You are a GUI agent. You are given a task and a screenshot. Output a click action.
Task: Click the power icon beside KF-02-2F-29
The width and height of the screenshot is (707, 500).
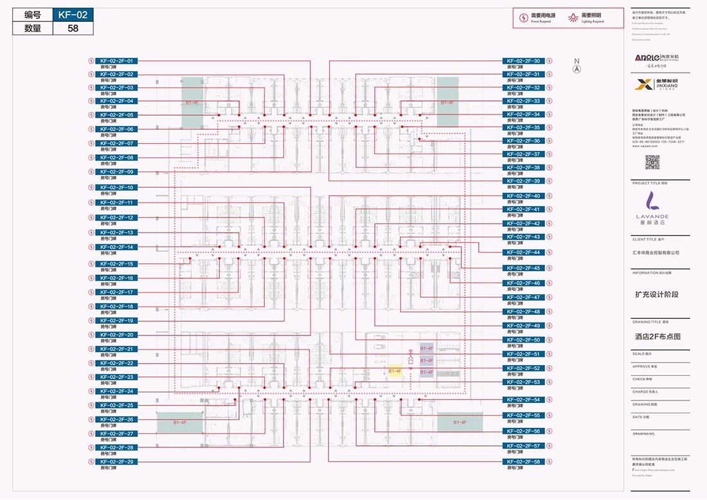[91, 462]
